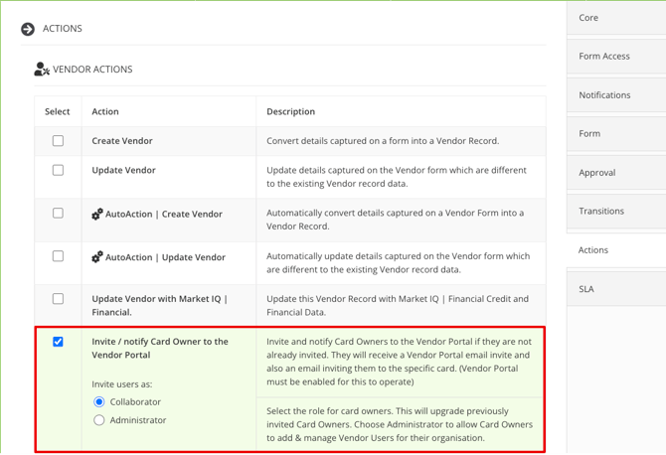
Task: Tick Update Vendor with Market IQ checkbox
Action: pyautogui.click(x=58, y=299)
